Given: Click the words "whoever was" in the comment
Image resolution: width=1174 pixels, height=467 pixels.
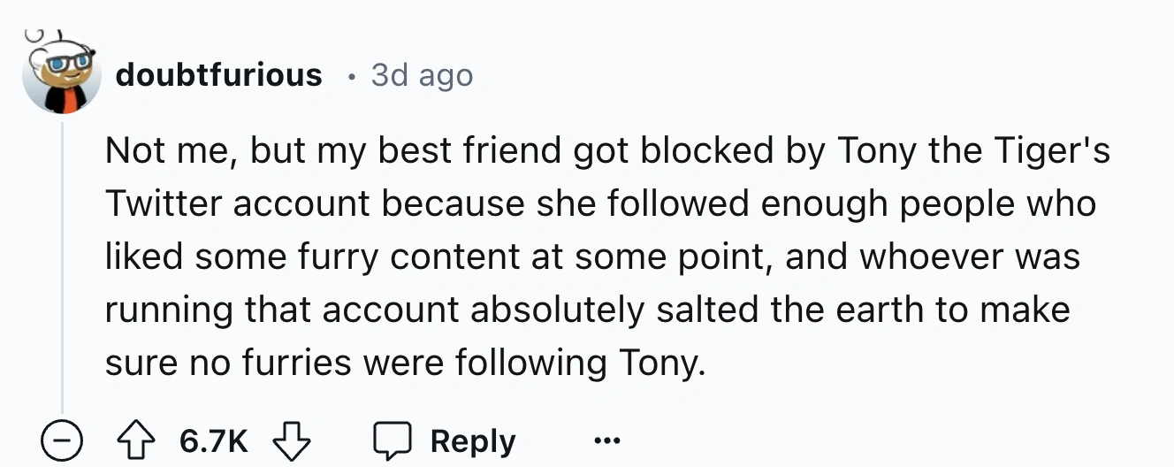Looking at the screenshot, I should click(x=970, y=257).
